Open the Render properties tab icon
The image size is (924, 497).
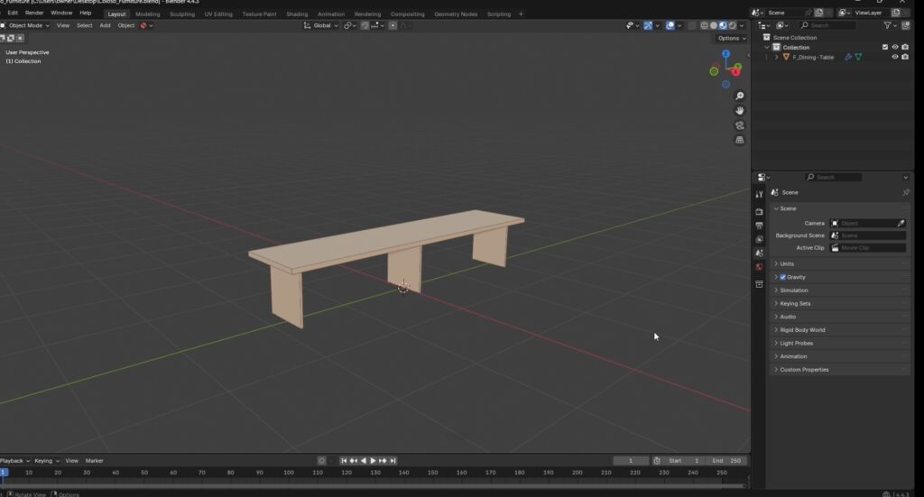point(759,211)
